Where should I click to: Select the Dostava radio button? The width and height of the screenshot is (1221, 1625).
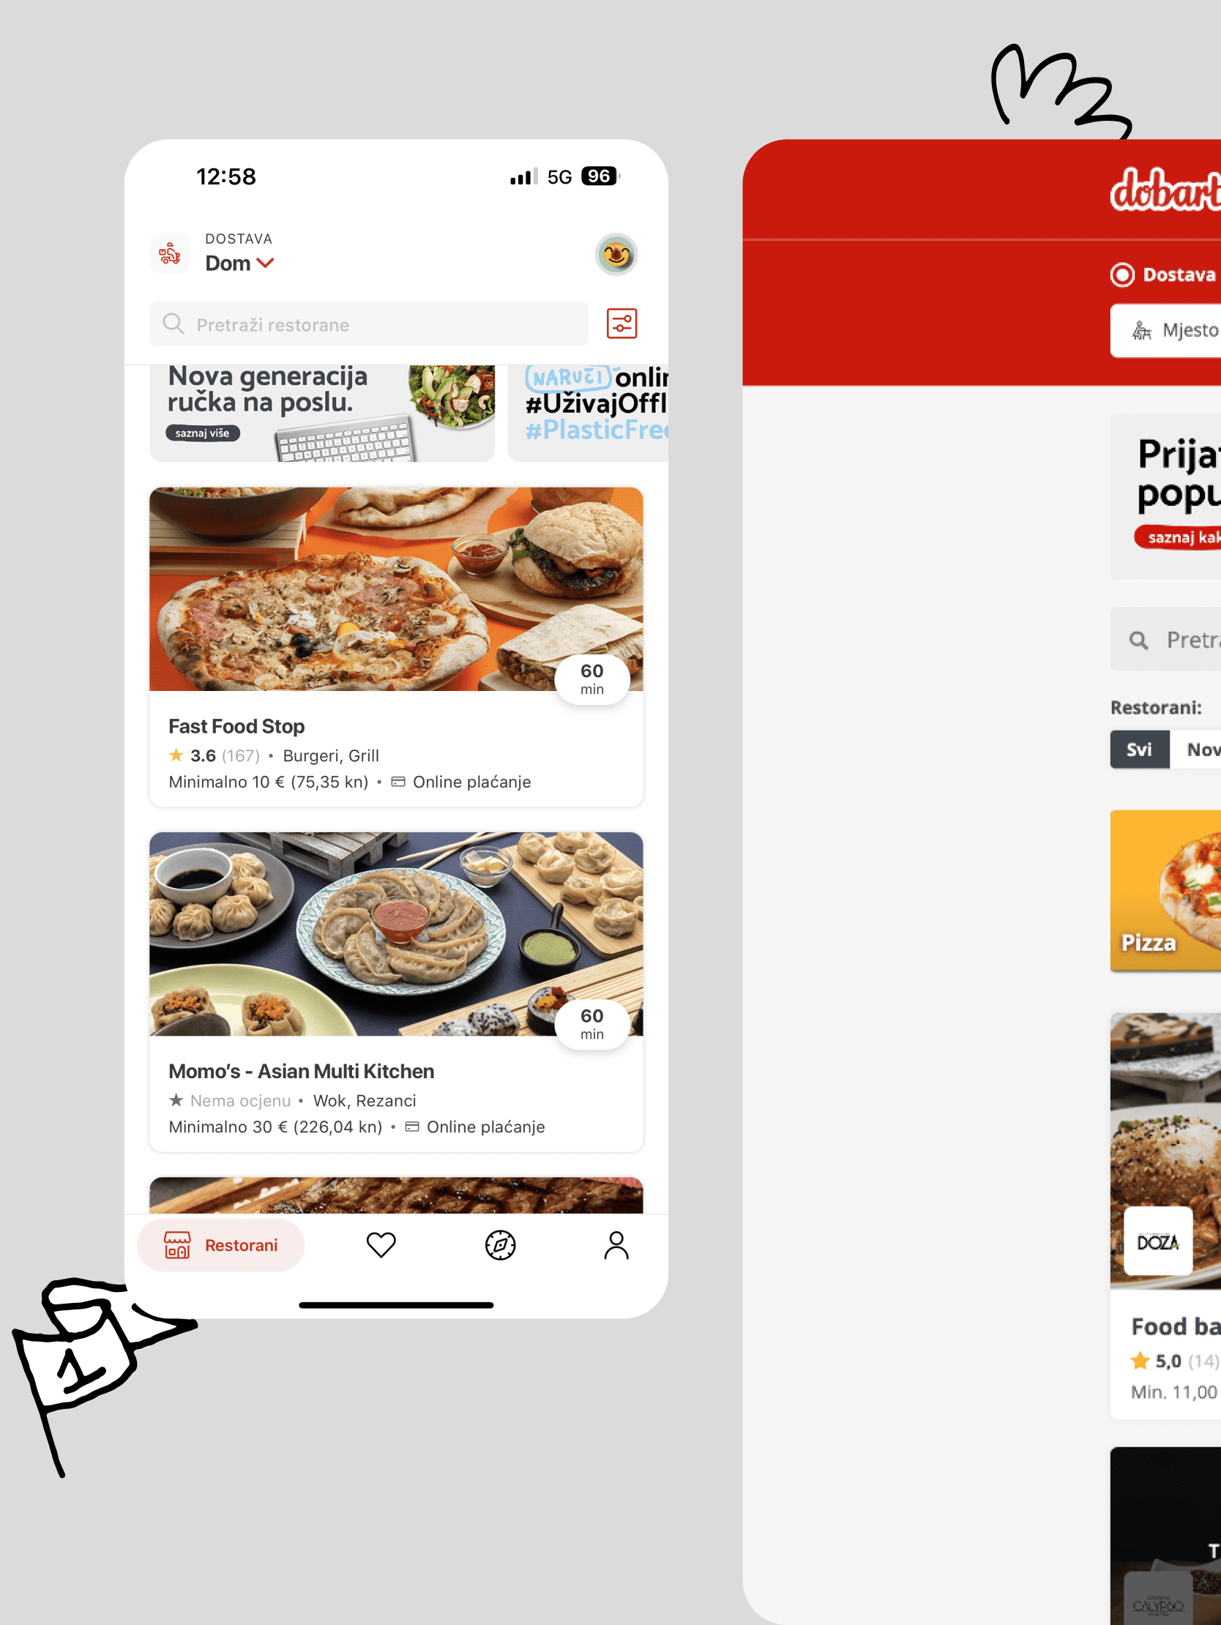[x=1122, y=274]
